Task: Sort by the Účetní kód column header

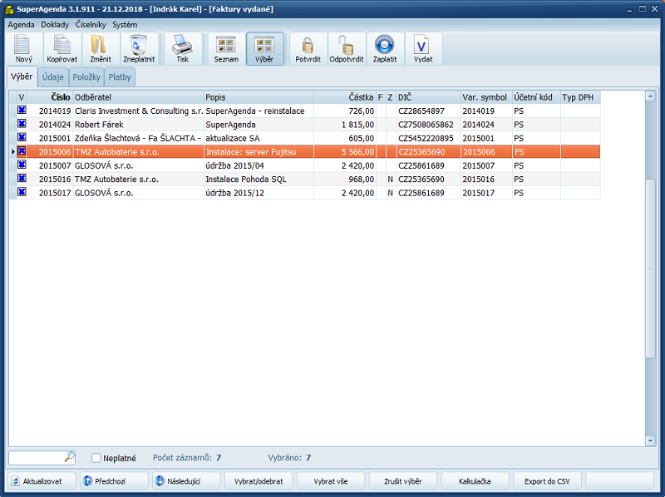Action: coord(536,97)
